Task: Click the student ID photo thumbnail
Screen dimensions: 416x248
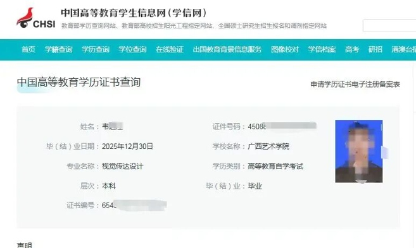Action: [x=358, y=151]
